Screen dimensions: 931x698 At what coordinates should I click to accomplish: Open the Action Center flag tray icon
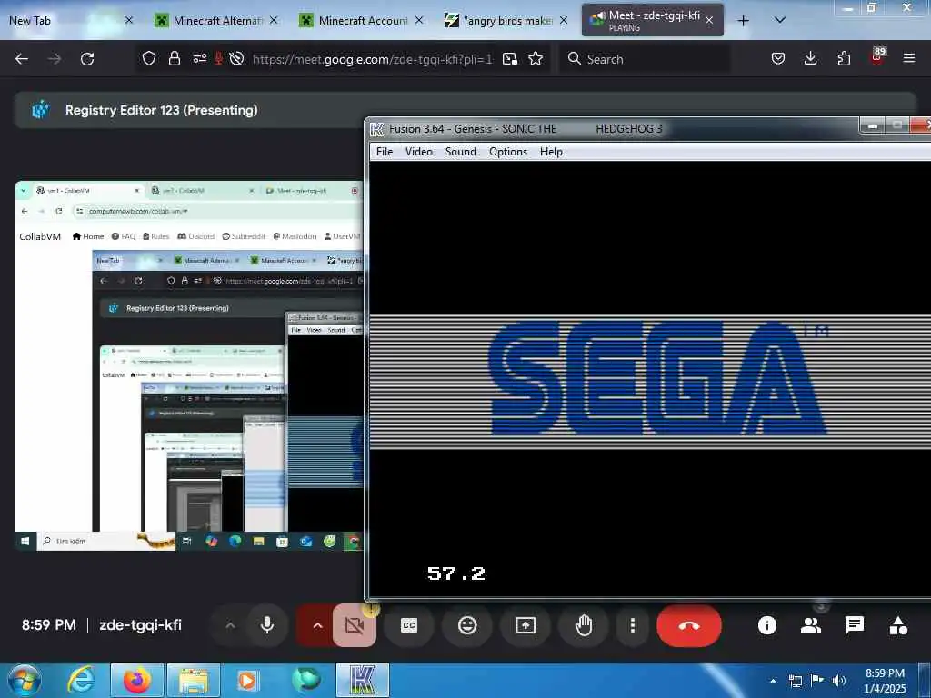coord(817,681)
